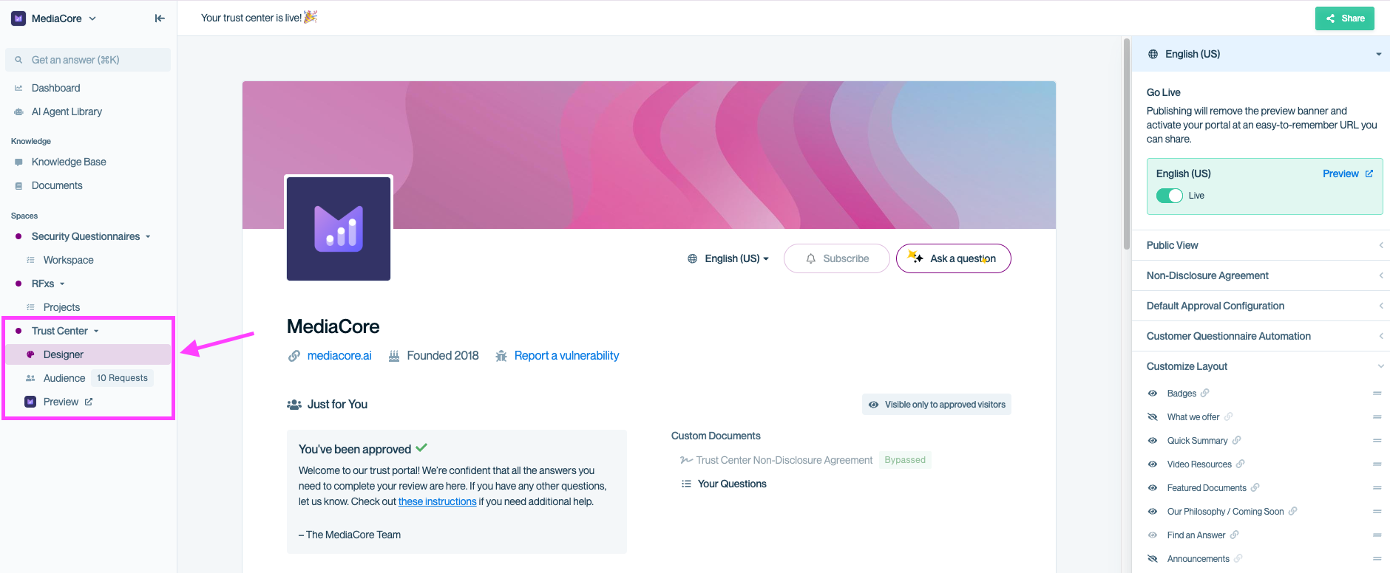This screenshot has height=573, width=1390.
Task: Toggle visibility of Find an Answer section
Action: [x=1152, y=535]
